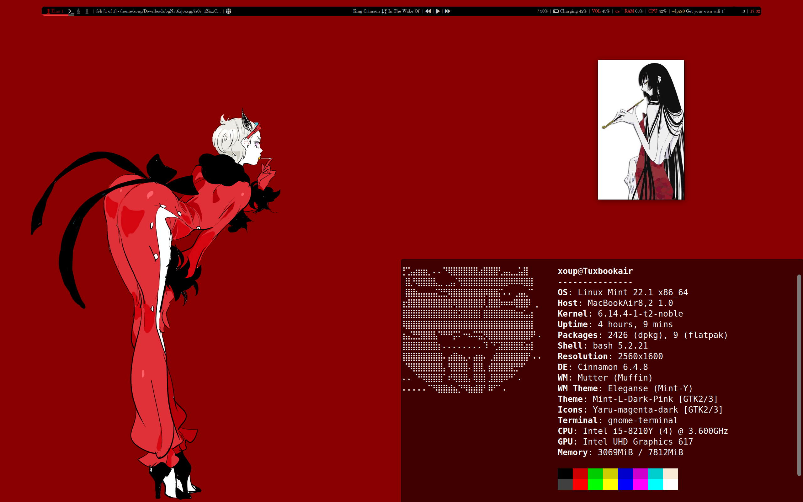Click the RAM 63% module
Image resolution: width=803 pixels, height=502 pixels.
coord(633,11)
